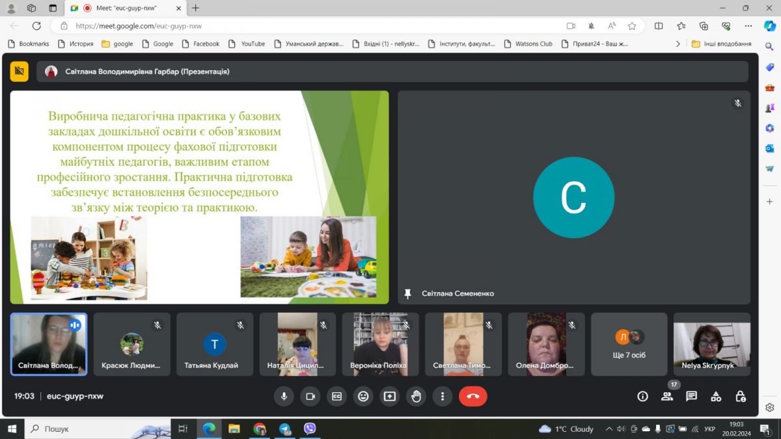Open the chat messages icon
The height and width of the screenshot is (439, 781).
tap(691, 396)
